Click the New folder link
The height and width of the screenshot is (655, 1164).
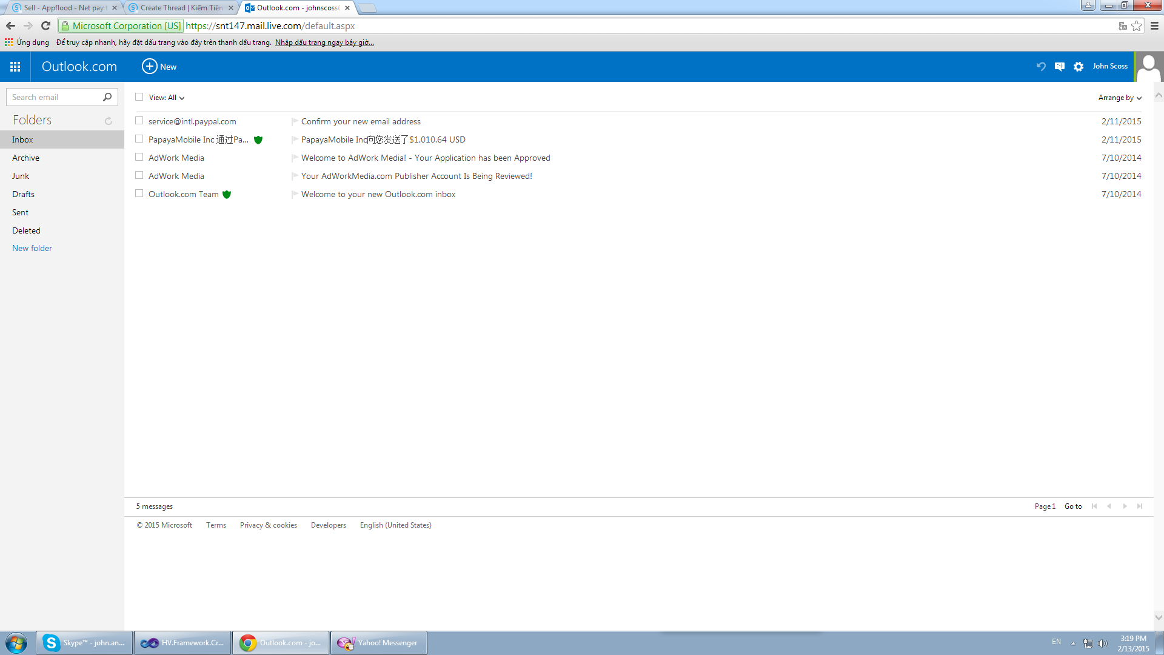click(x=32, y=248)
